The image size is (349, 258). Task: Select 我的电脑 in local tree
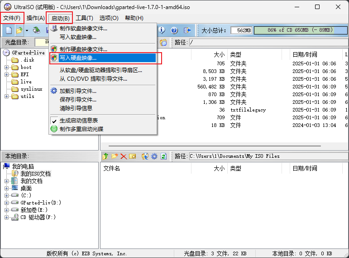[23, 166]
